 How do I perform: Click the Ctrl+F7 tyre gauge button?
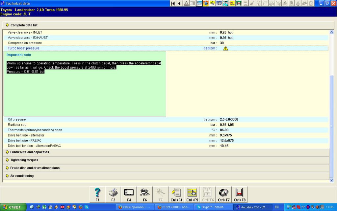224,194
